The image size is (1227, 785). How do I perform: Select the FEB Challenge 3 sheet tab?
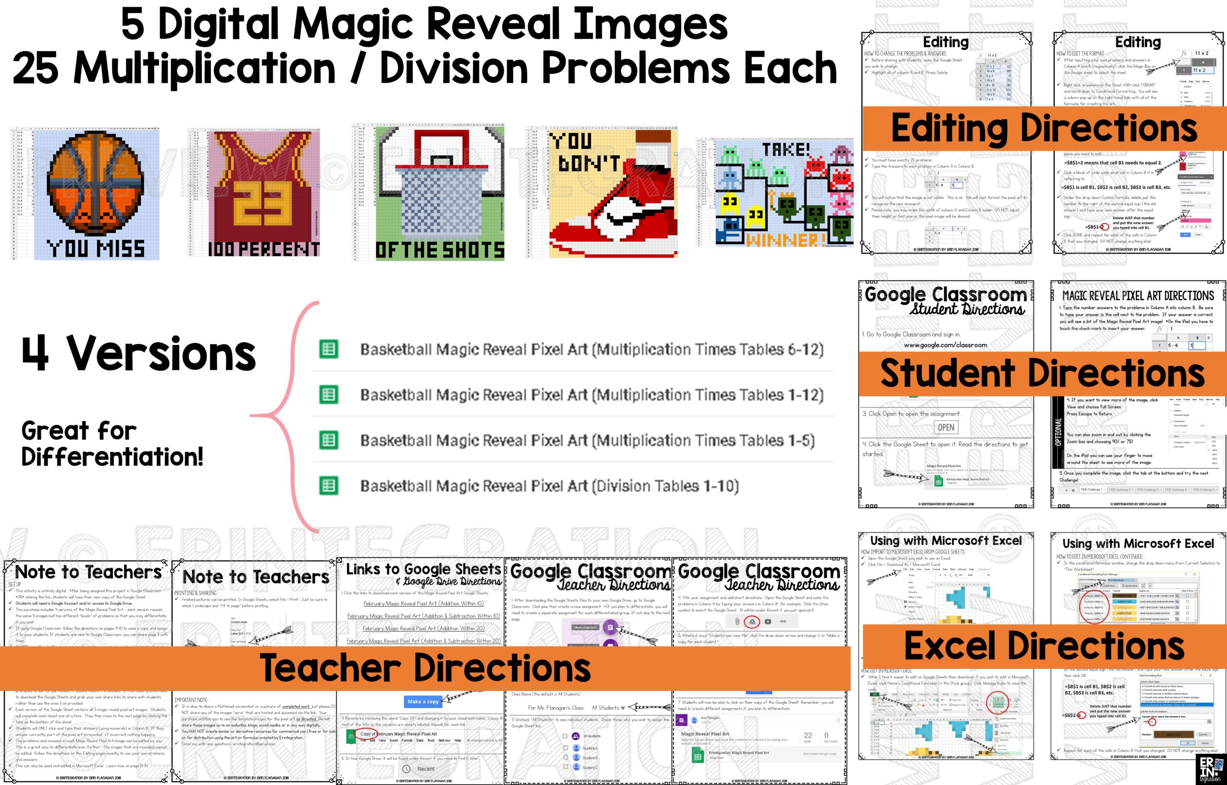point(1149,490)
